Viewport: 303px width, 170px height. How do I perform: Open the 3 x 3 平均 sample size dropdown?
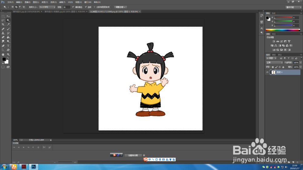[47, 7]
